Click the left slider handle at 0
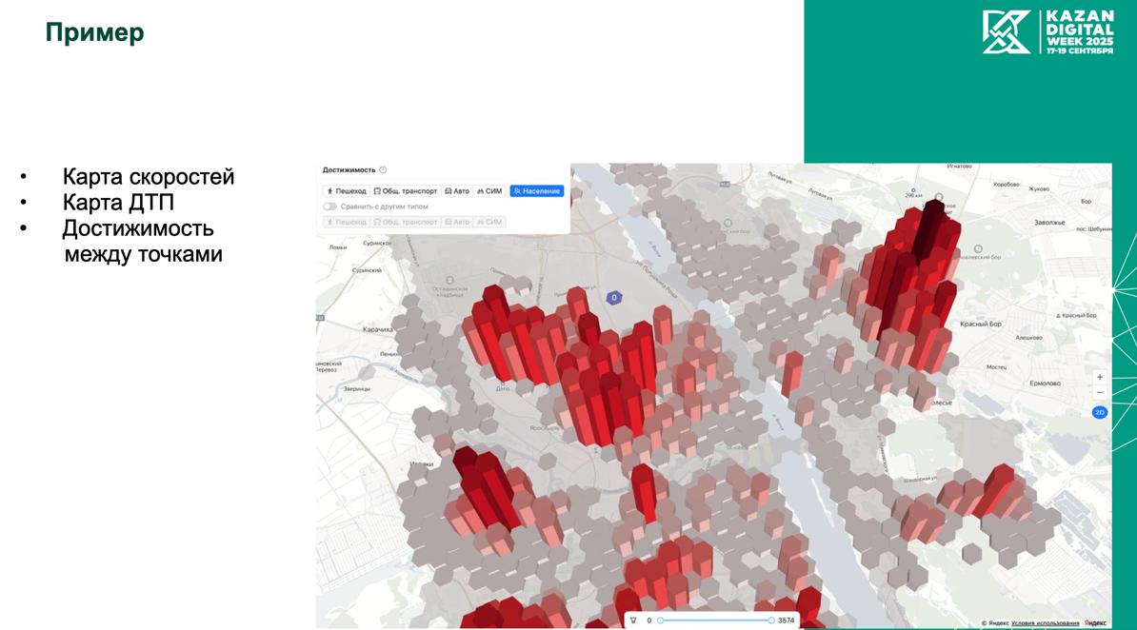This screenshot has width=1137, height=630. pyautogui.click(x=660, y=620)
